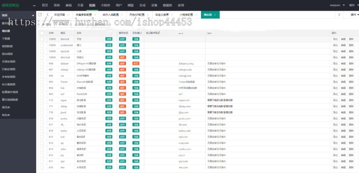Click 导出 for the letv row
This screenshot has height=173, width=359.
click(335, 167)
